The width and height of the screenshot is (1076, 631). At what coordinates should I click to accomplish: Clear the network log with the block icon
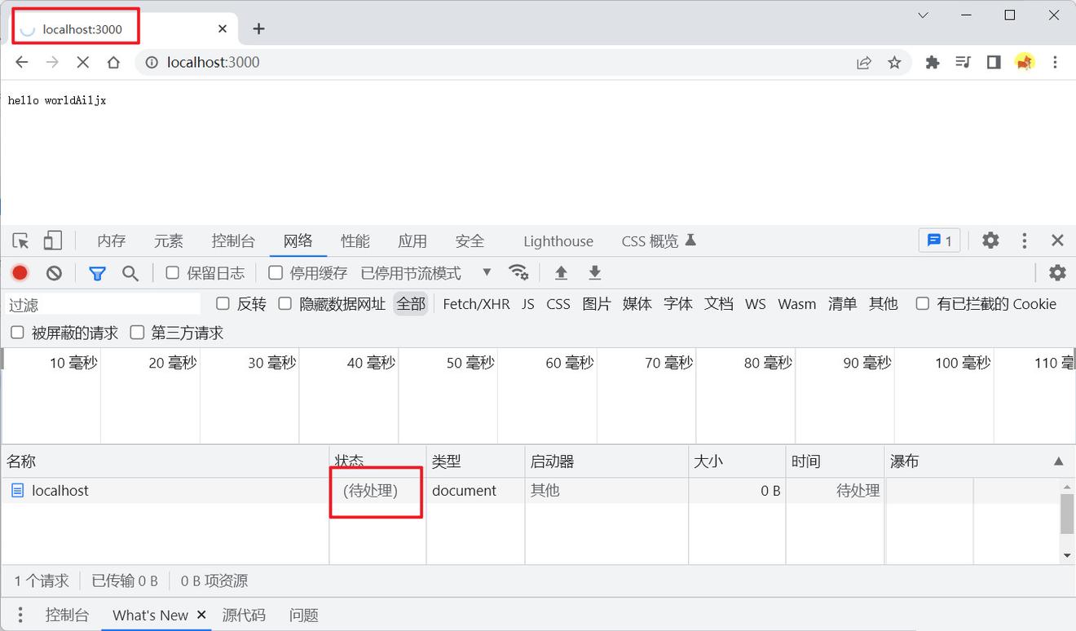pyautogui.click(x=54, y=273)
